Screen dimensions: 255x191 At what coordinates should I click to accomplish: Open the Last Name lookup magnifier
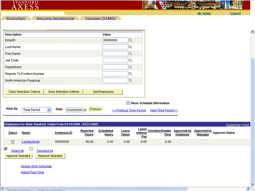pyautogui.click(x=130, y=47)
